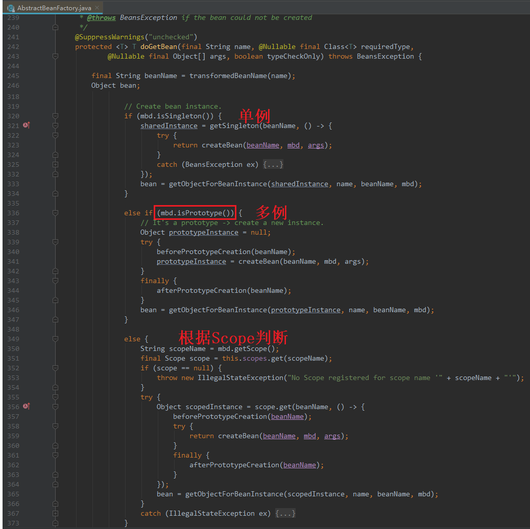Close the AbstractBeanFactory.java tab
This screenshot has width=530, height=529.
(x=98, y=8)
